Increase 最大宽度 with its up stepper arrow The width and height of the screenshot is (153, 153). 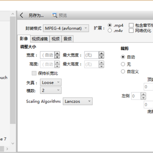click(101, 54)
